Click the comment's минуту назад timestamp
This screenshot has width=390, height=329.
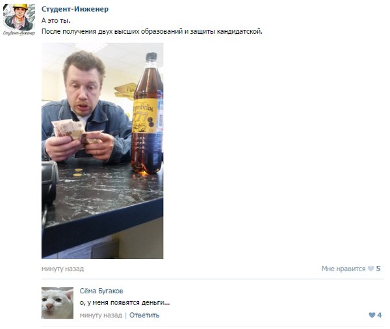[x=101, y=315]
